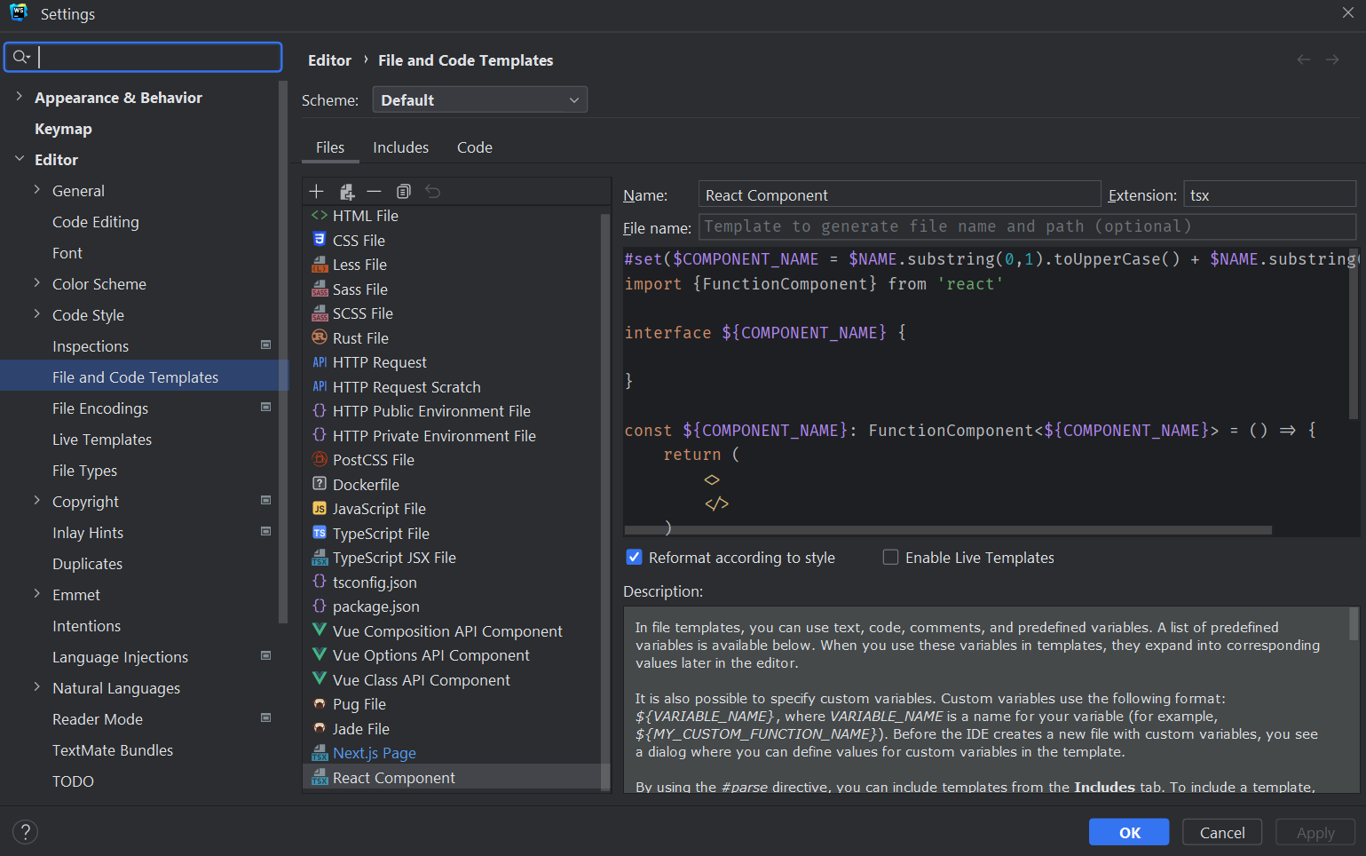Click the plus icon to create template
The width and height of the screenshot is (1366, 856).
(x=316, y=192)
